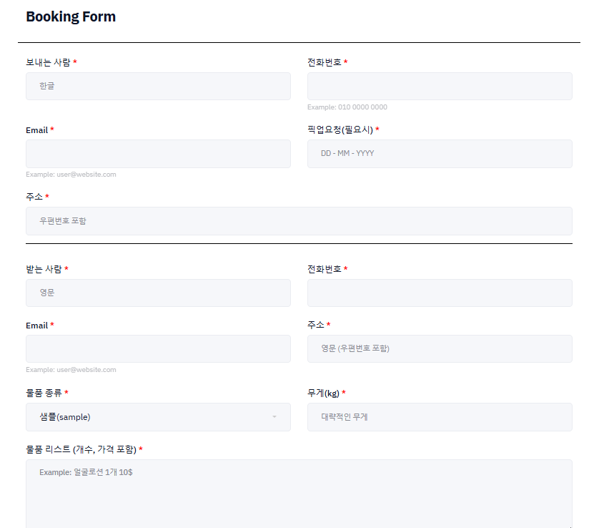Click the Booking Form heading
Image resolution: width=604 pixels, height=528 pixels.
pos(71,16)
